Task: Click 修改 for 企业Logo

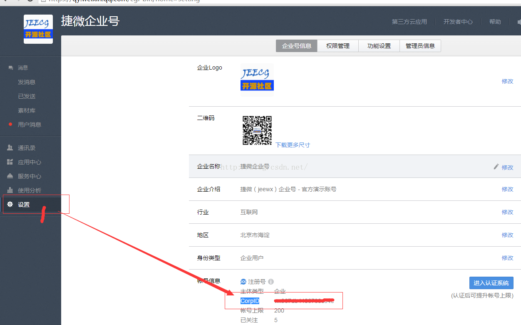Action: tap(507, 81)
